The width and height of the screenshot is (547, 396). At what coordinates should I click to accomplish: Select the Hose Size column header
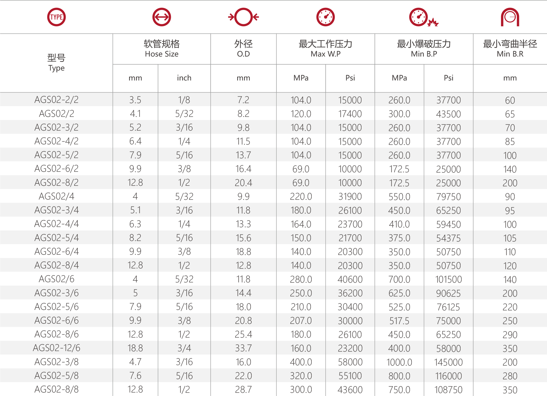(x=162, y=49)
